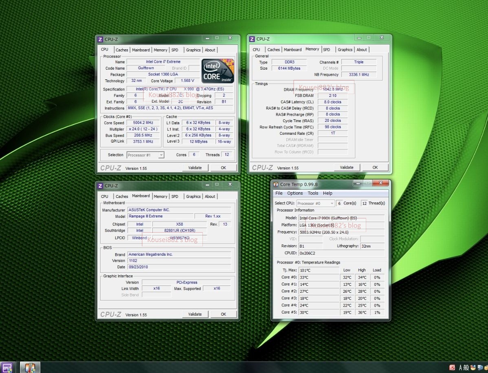This screenshot has width=488, height=373.
Task: Click the Command Rate value 1T
Action: point(333,133)
